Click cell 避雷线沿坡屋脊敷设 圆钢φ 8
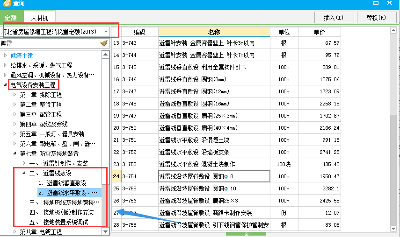400x237 pixels. (214, 176)
